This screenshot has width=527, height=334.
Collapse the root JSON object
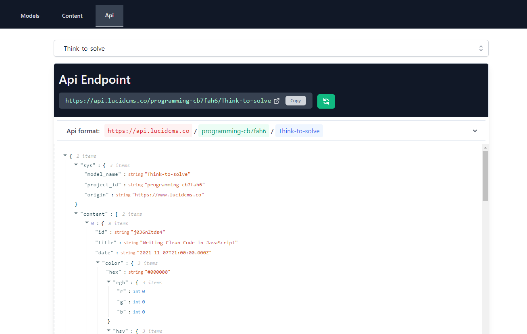tap(65, 156)
